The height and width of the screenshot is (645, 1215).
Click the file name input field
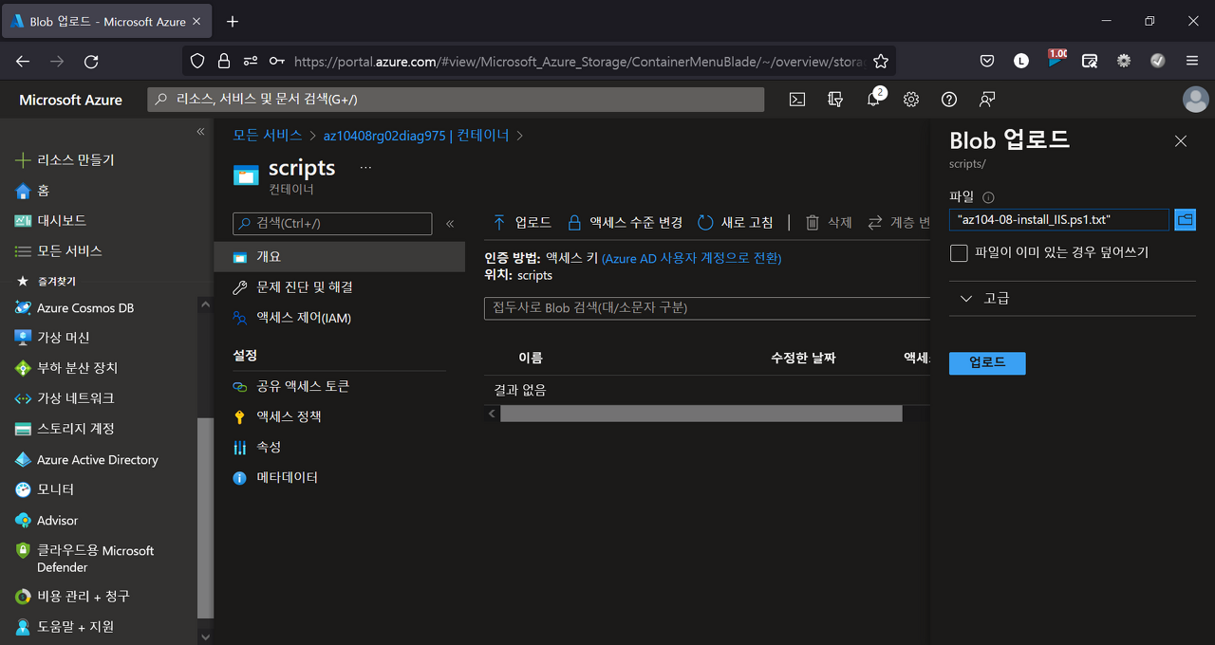click(1058, 219)
